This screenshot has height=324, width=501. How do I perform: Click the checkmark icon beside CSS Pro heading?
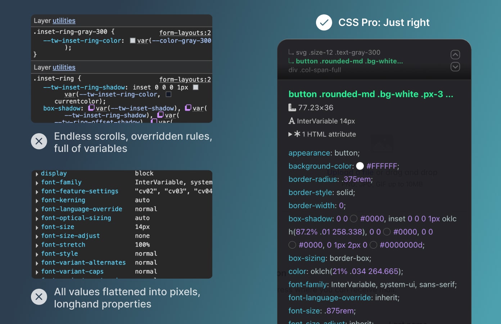tap(324, 22)
